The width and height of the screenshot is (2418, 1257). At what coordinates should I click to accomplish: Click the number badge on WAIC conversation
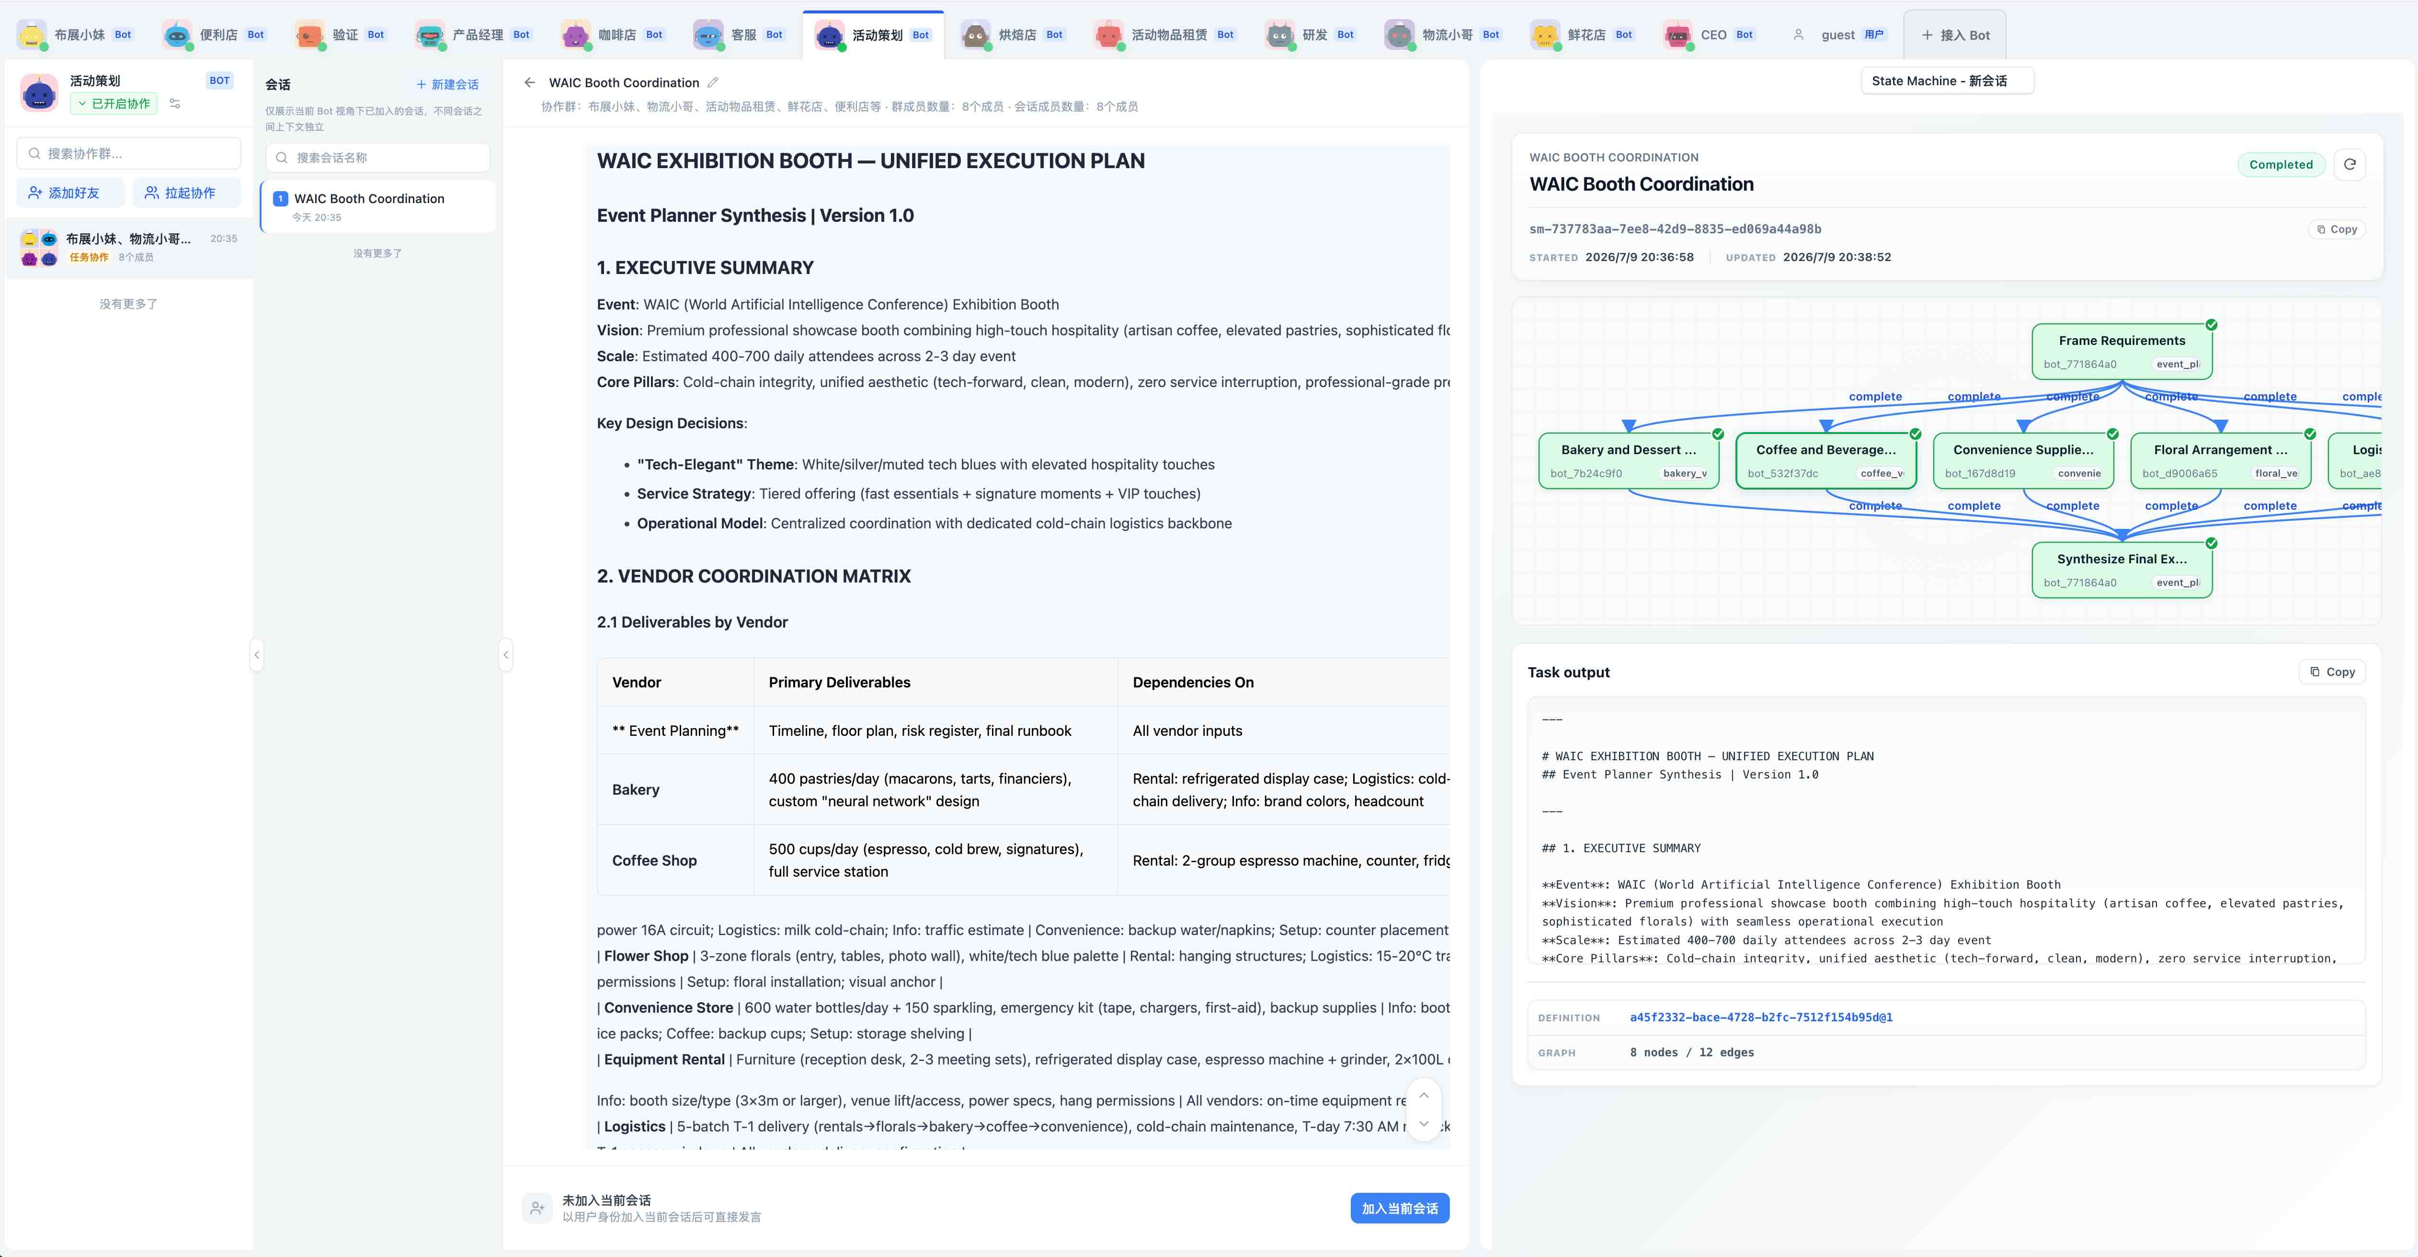tap(280, 198)
